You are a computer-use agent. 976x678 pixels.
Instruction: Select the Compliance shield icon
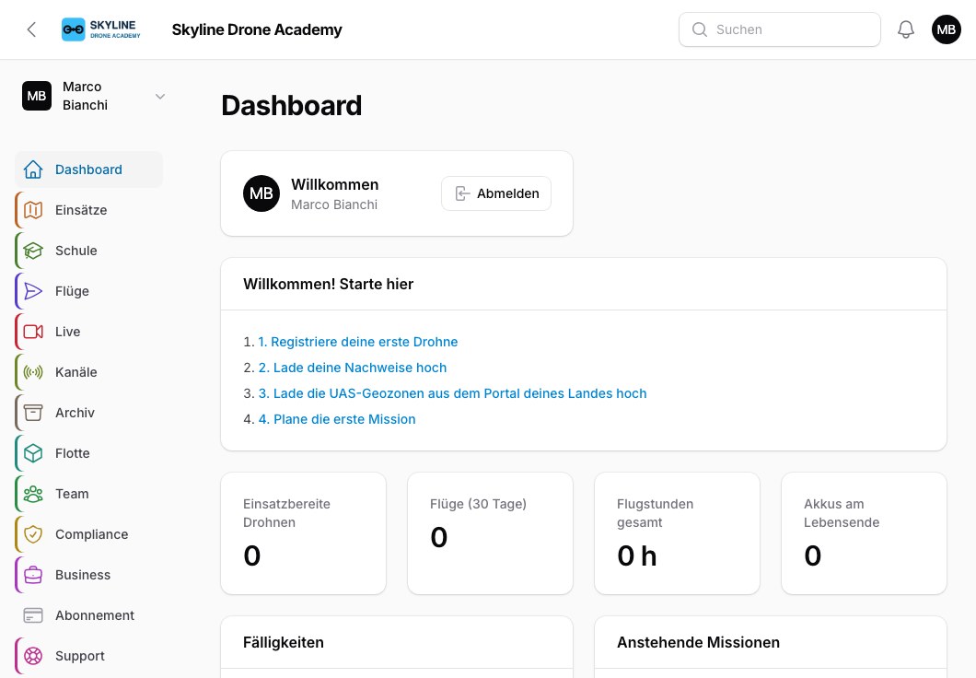click(33, 534)
